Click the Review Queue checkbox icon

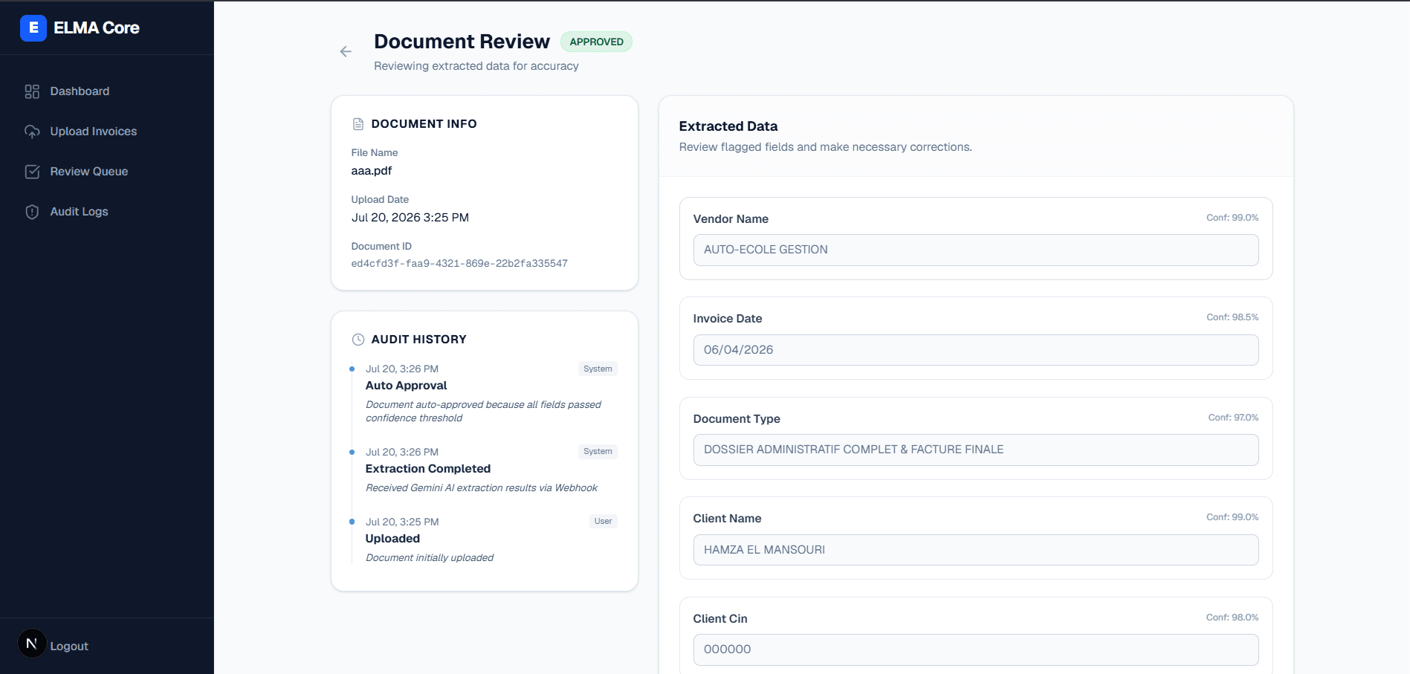[32, 172]
